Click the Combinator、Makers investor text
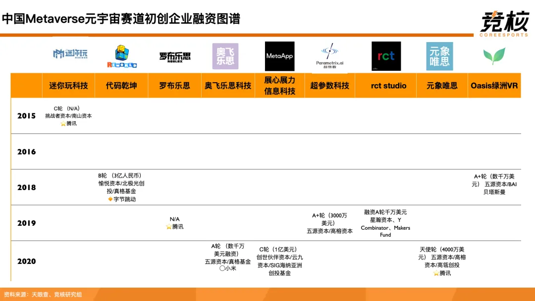535x301 pixels. (x=385, y=228)
